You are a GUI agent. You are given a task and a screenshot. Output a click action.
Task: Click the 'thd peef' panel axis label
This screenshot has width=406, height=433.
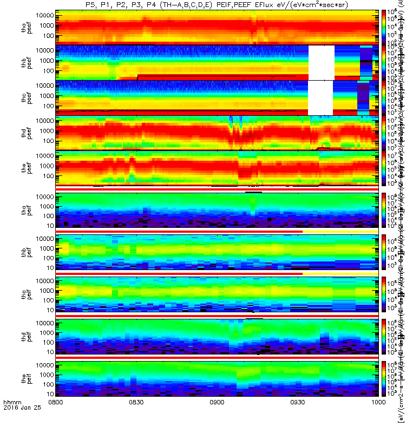point(27,133)
